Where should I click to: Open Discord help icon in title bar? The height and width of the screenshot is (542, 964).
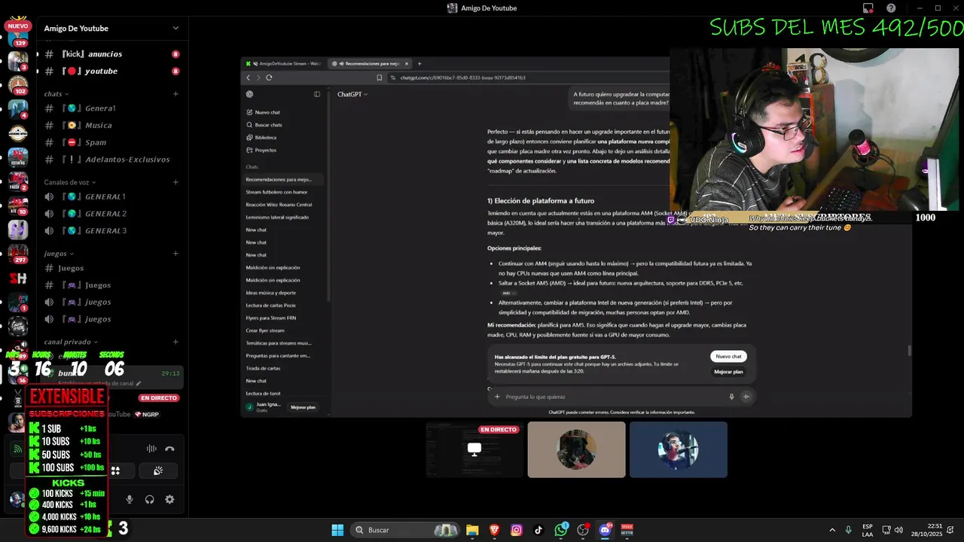click(x=891, y=8)
